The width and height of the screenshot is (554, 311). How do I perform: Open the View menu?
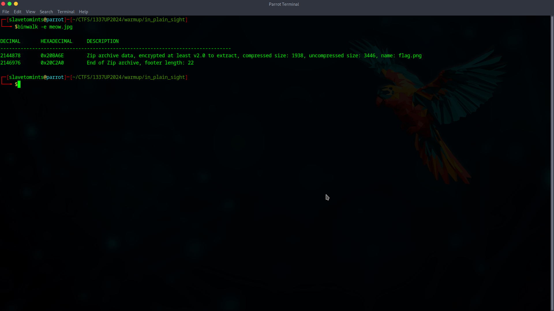[x=30, y=12]
